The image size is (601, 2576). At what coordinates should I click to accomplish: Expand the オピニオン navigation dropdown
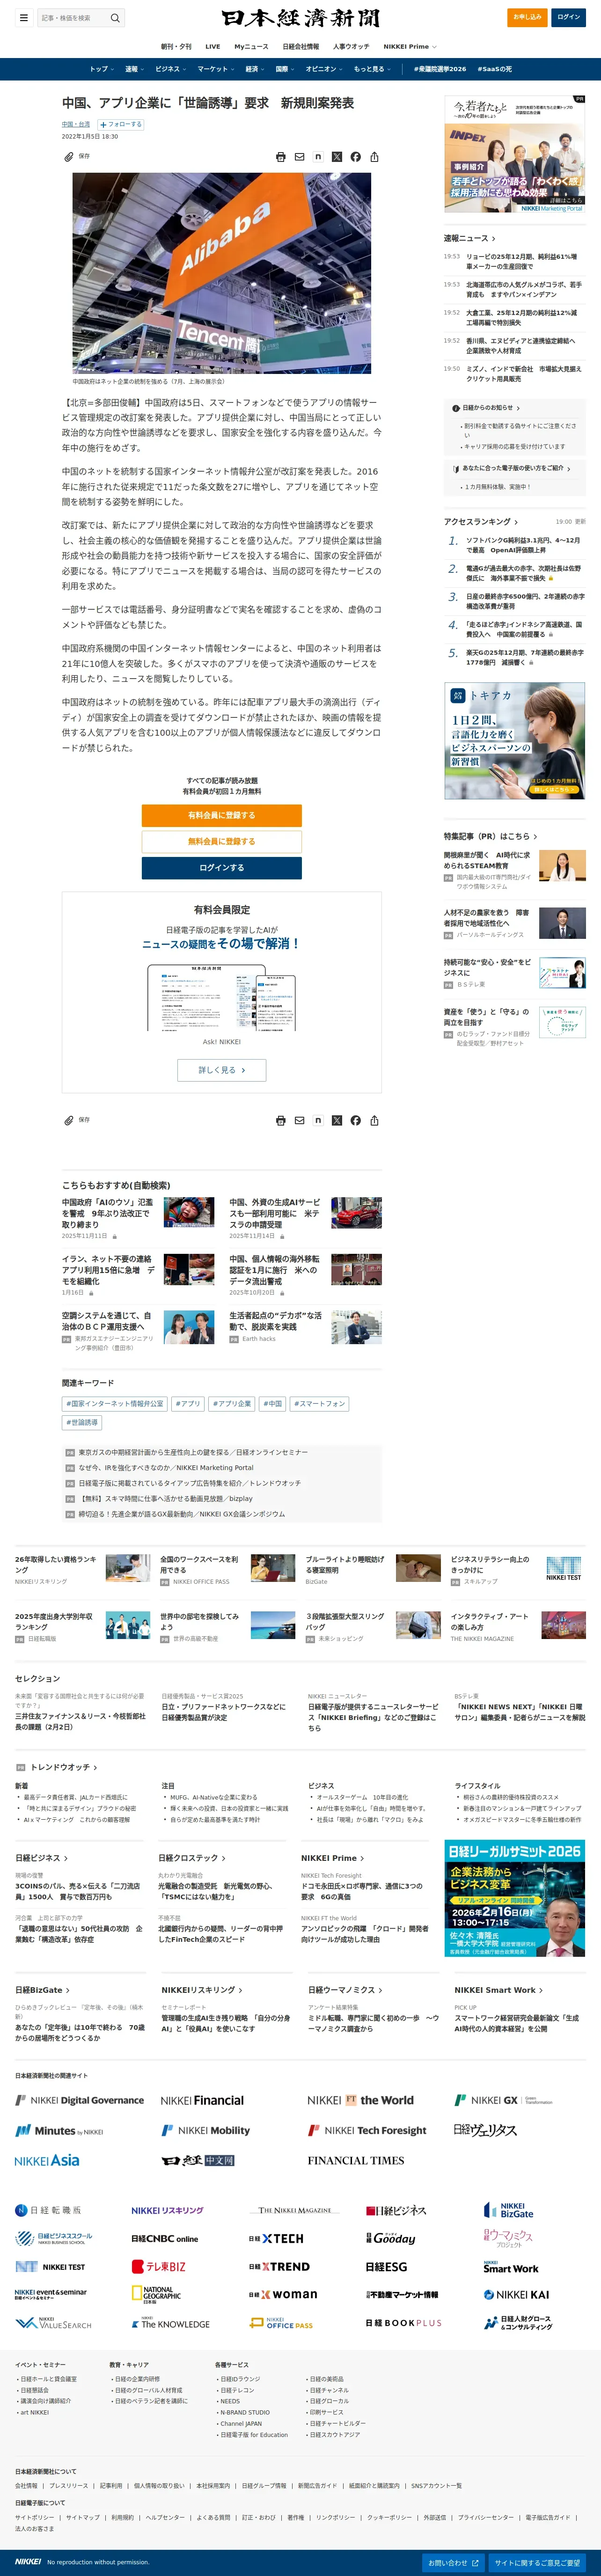point(324,69)
